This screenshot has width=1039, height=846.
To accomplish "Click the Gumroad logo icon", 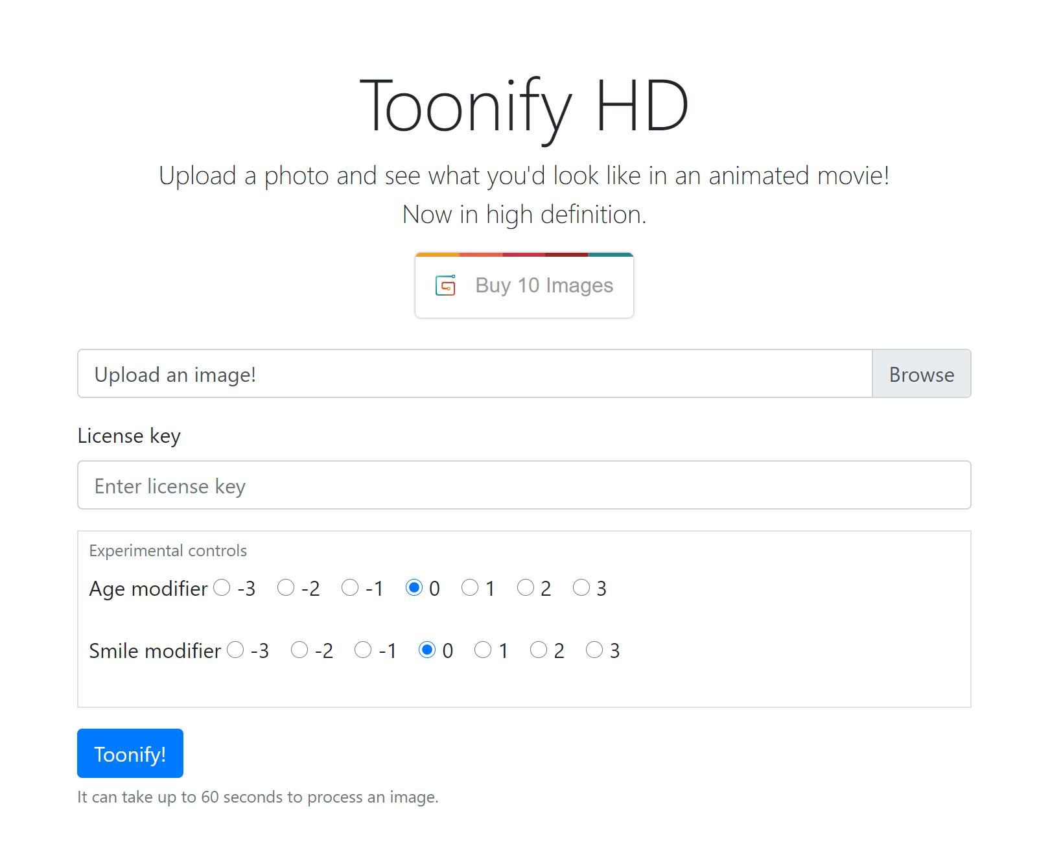I will tap(445, 285).
